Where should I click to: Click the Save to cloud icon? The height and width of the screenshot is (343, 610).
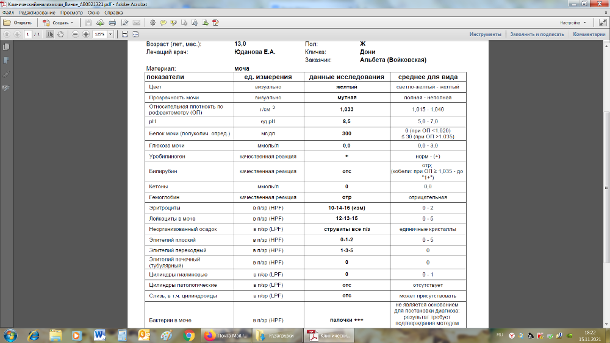click(x=100, y=23)
